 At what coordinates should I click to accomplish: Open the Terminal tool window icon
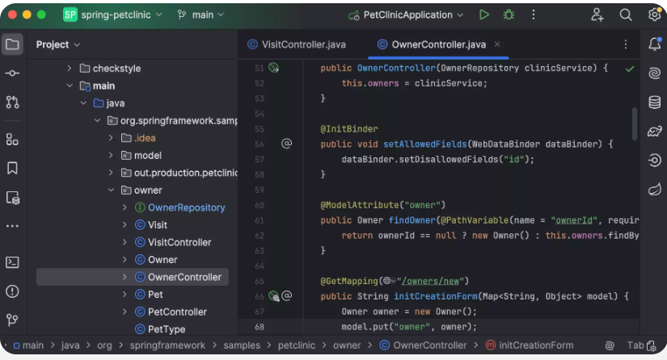coord(12,262)
